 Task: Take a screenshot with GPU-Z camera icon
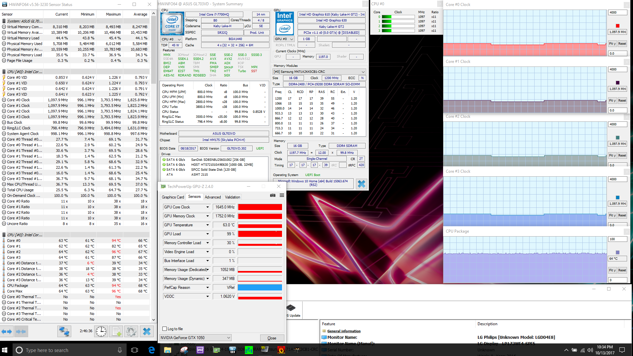pyautogui.click(x=273, y=196)
